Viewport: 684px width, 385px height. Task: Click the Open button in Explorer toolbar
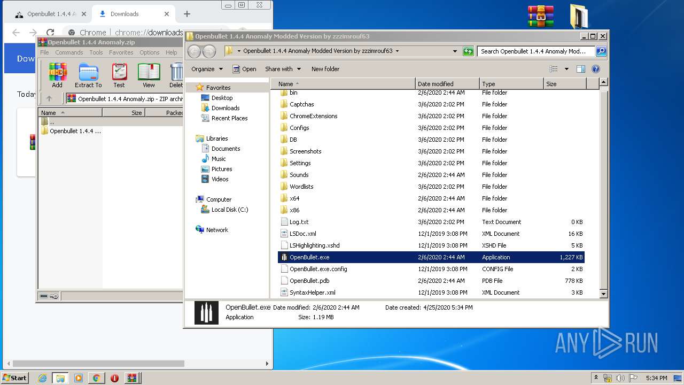[244, 69]
